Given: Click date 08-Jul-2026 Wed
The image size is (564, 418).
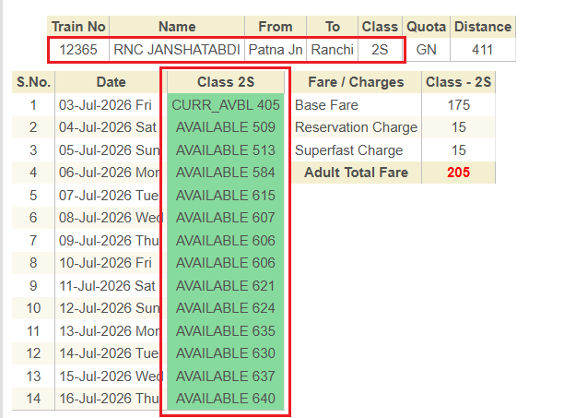Looking at the screenshot, I should tap(111, 218).
